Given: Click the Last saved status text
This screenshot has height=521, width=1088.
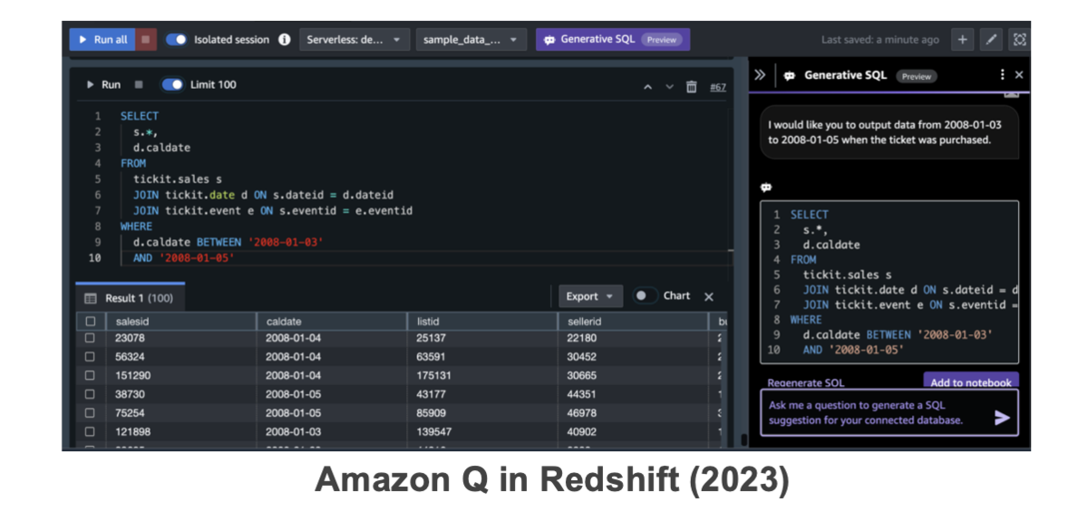Looking at the screenshot, I should coord(880,40).
